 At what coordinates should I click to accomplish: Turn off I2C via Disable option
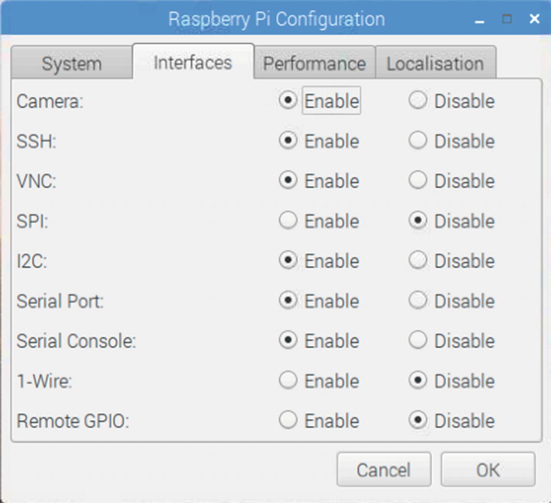[x=418, y=261]
